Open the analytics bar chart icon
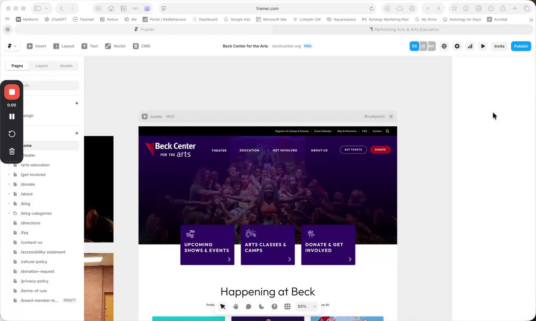The height and width of the screenshot is (321, 536). pyautogui.click(x=470, y=46)
